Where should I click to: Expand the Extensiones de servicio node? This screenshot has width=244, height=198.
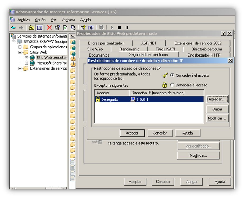(x=20, y=68)
